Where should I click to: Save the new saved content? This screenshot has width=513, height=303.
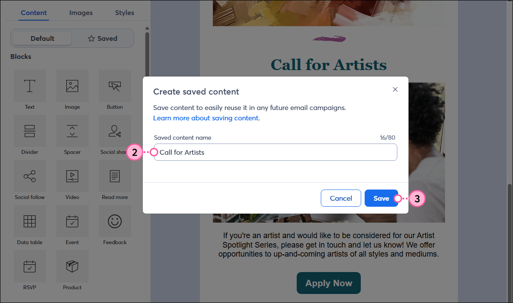(x=381, y=198)
